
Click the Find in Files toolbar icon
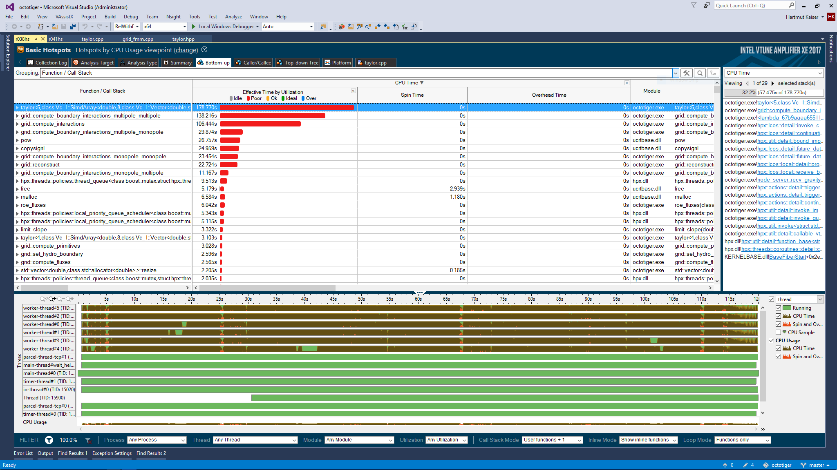[x=323, y=27]
